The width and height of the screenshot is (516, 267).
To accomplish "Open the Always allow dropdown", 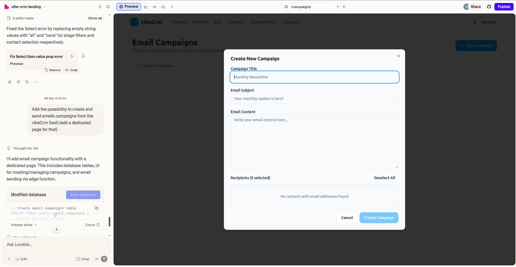I will [x=24, y=225].
